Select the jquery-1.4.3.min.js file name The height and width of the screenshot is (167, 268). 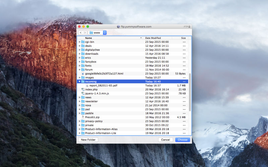tap(97, 94)
